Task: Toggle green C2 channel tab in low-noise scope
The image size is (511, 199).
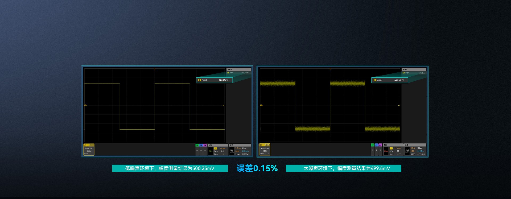Action: (197, 145)
